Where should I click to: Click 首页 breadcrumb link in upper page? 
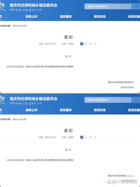point(15,26)
